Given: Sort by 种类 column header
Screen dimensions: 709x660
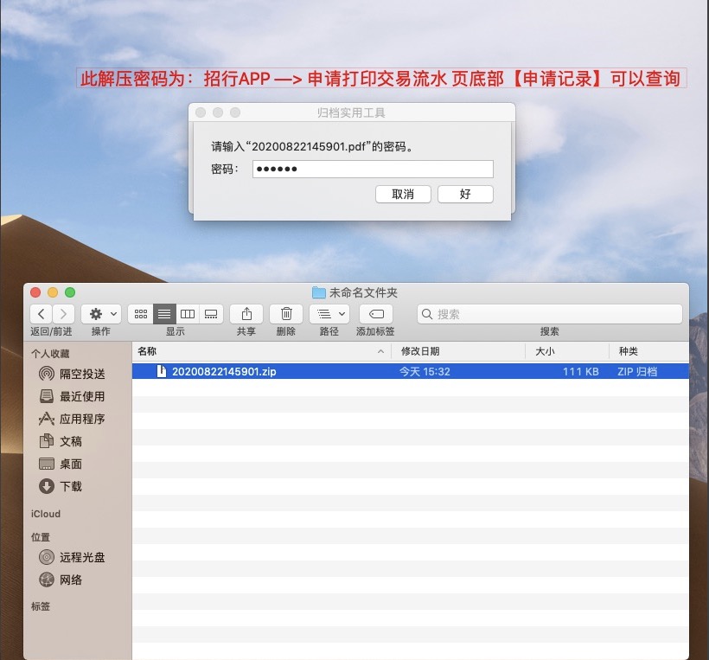Looking at the screenshot, I should (648, 351).
